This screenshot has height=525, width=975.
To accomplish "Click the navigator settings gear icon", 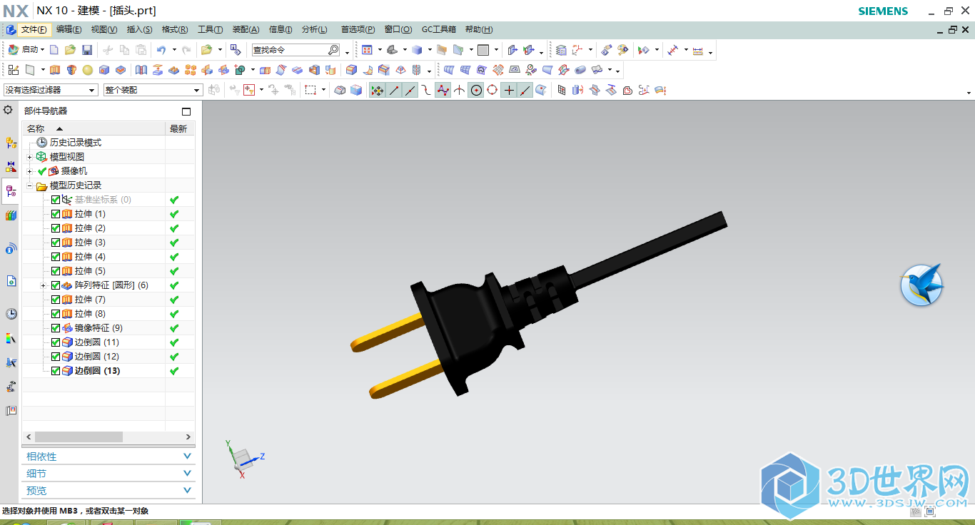I will tap(8, 110).
